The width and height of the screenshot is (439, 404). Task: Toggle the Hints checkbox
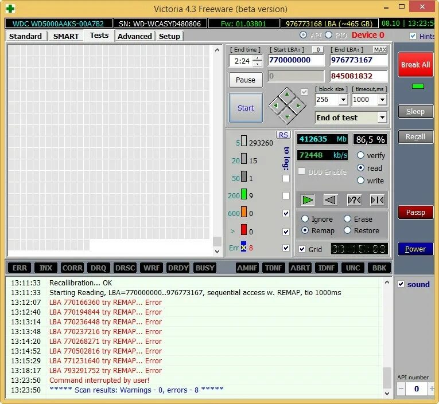[x=413, y=36]
